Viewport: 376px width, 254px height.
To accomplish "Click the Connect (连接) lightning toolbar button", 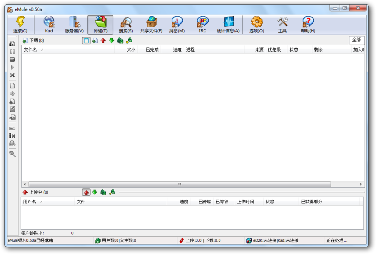I will coord(20,25).
